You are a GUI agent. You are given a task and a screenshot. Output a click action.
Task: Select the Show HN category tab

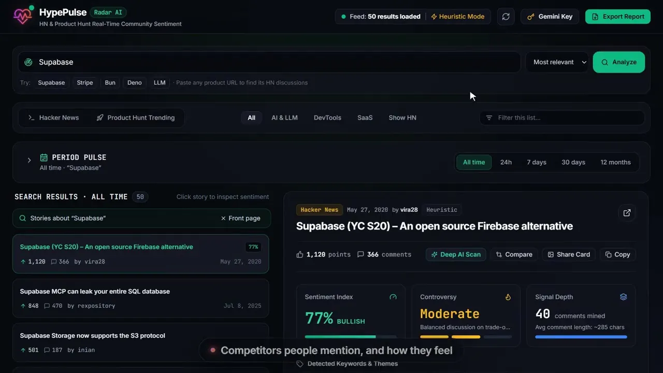[x=402, y=118]
